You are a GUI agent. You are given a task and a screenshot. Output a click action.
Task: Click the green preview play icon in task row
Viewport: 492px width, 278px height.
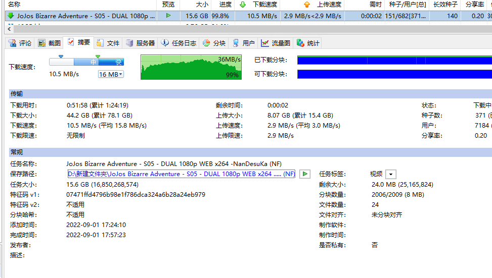click(168, 16)
